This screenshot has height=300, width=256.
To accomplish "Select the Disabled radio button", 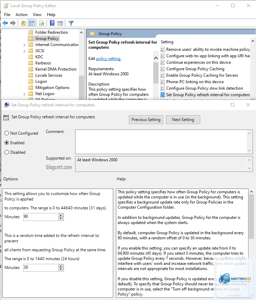I will point(7,152).
